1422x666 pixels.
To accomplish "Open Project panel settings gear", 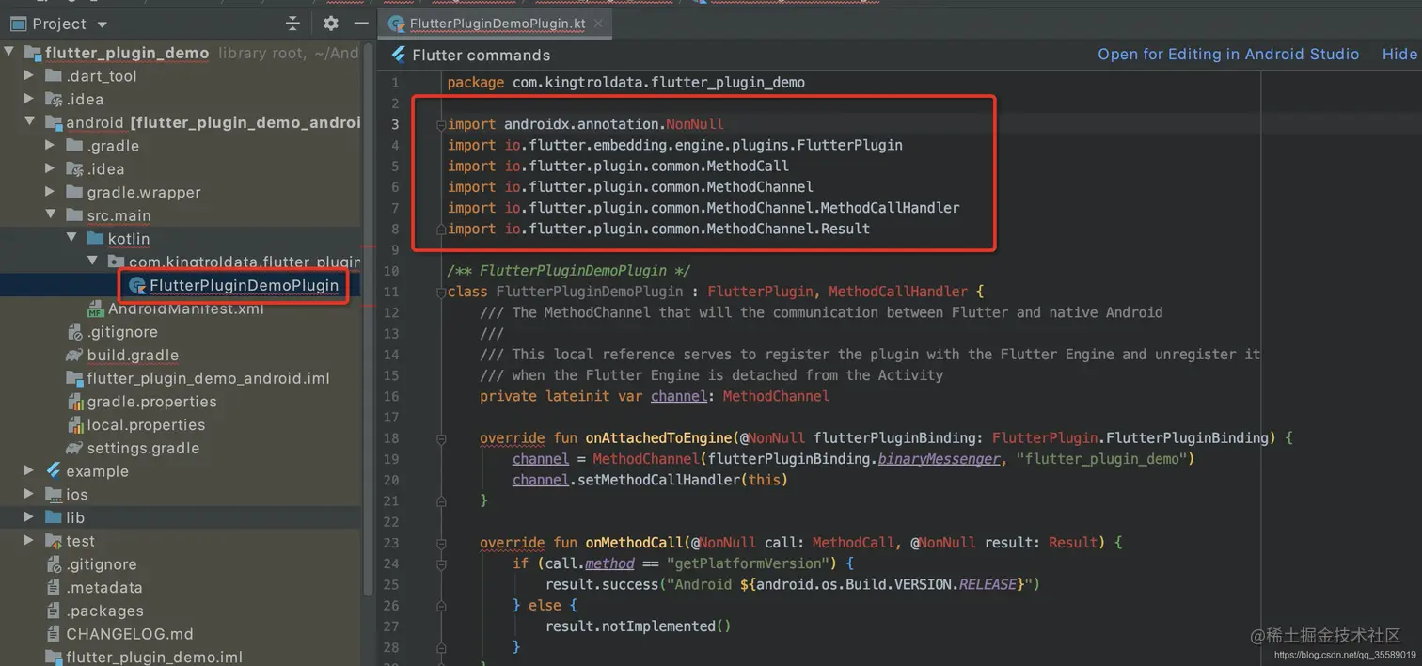I will click(331, 24).
